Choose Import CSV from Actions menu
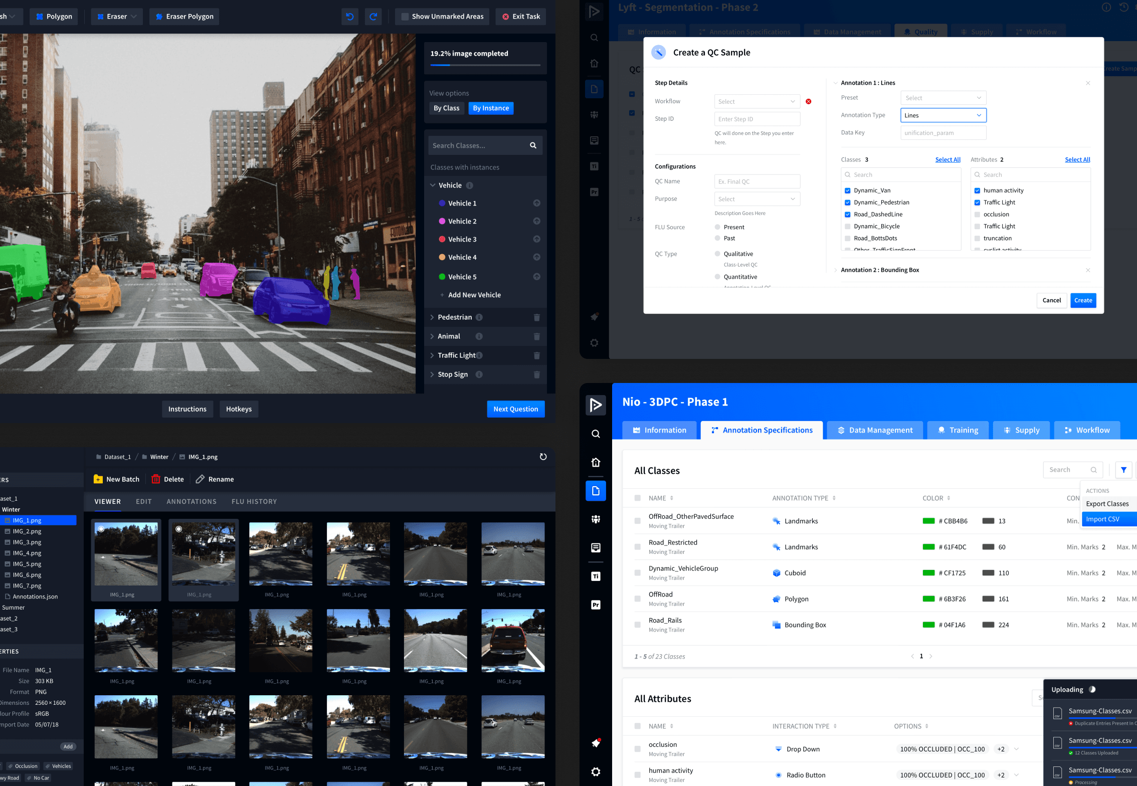 pos(1108,519)
